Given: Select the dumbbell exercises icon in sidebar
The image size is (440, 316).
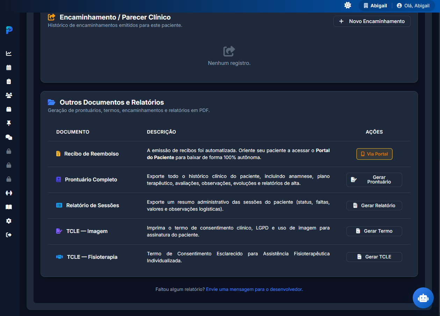Looking at the screenshot, I should tap(9, 193).
